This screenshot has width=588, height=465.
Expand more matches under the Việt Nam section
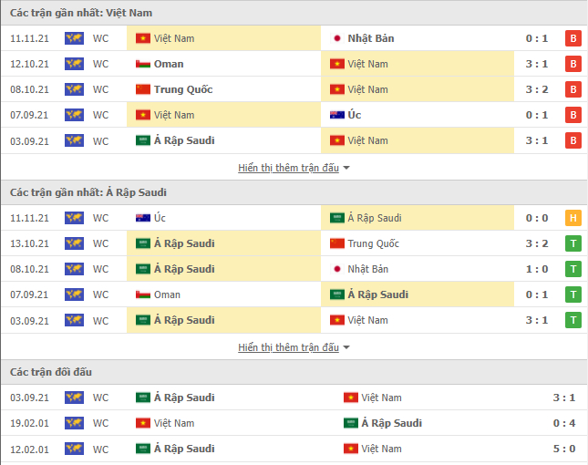[288, 168]
